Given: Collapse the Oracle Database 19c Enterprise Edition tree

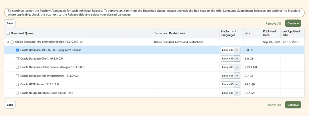Looking at the screenshot, I should pos(8,42).
